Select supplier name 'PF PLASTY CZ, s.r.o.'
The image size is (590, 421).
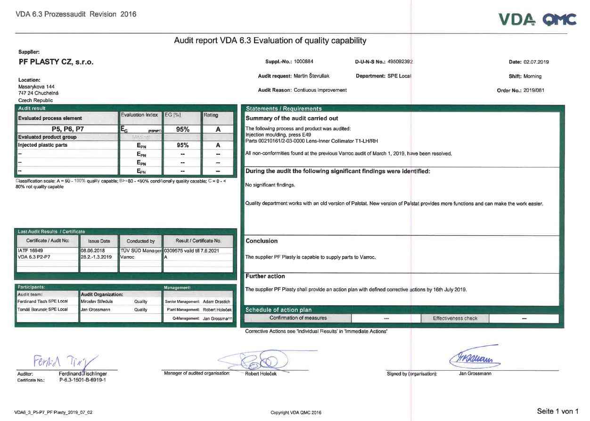[x=56, y=62]
